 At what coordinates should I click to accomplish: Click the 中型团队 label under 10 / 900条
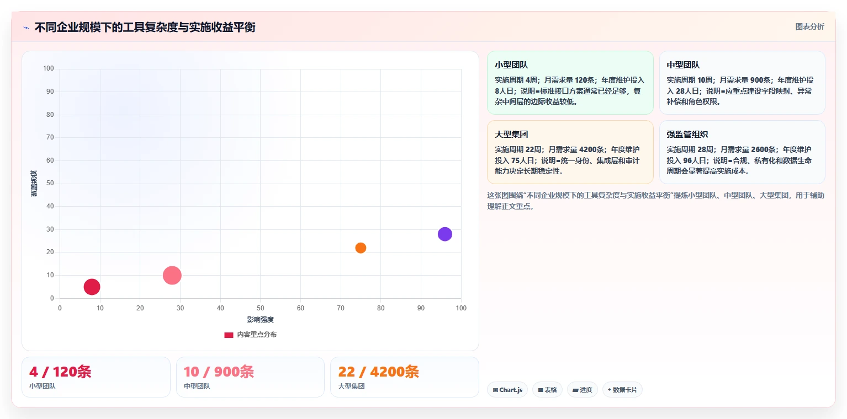[197, 386]
